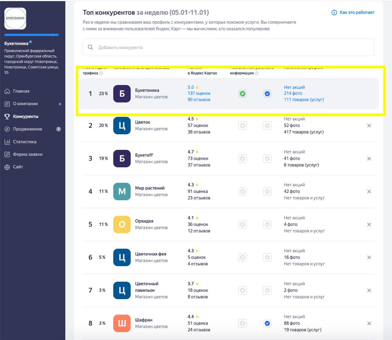Click the Шафран company name
Screen dimensions: 392x340
pyautogui.click(x=144, y=320)
